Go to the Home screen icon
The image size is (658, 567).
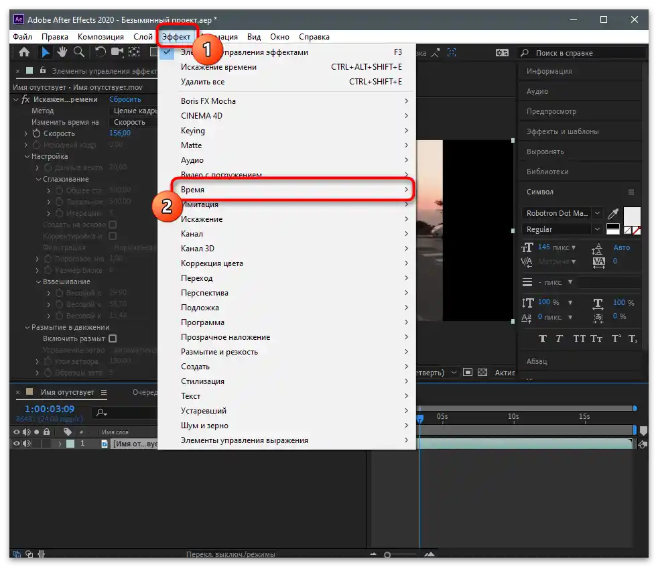tap(24, 52)
